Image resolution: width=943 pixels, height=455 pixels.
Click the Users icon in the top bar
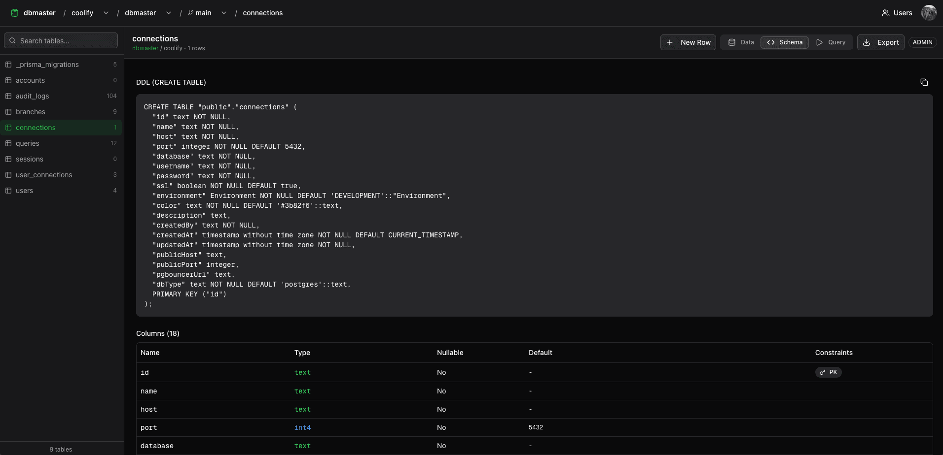pyautogui.click(x=885, y=13)
